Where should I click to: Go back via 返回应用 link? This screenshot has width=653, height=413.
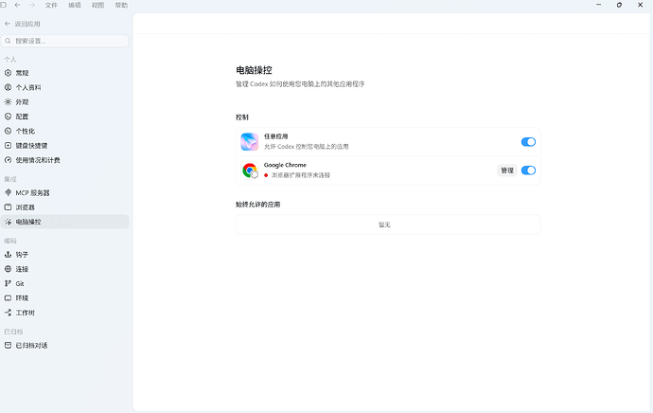(27, 24)
